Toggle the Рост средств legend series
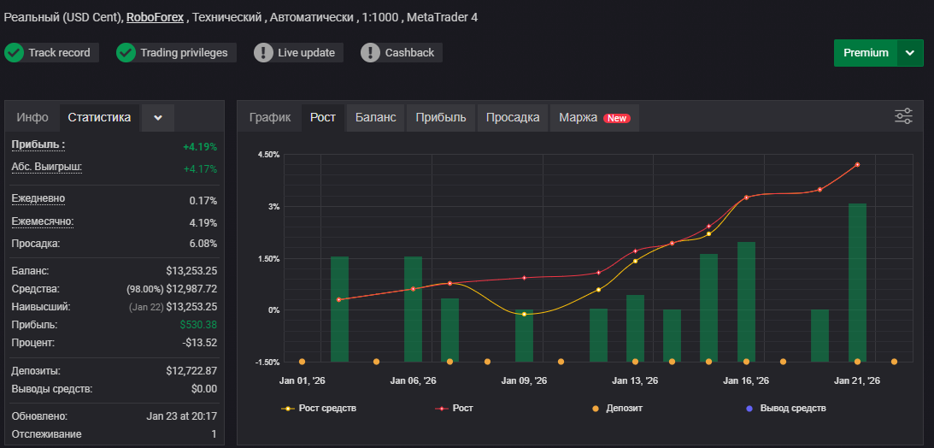934x448 pixels. pyautogui.click(x=319, y=408)
